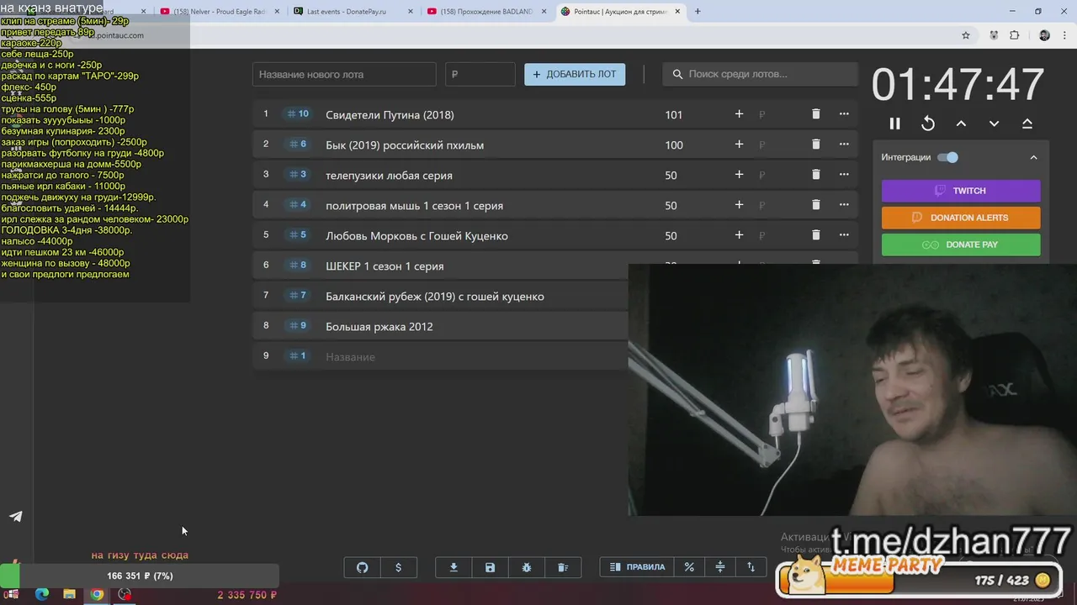Click the 101 amount of Свидетели Путина
This screenshot has height=605, width=1077.
673,115
